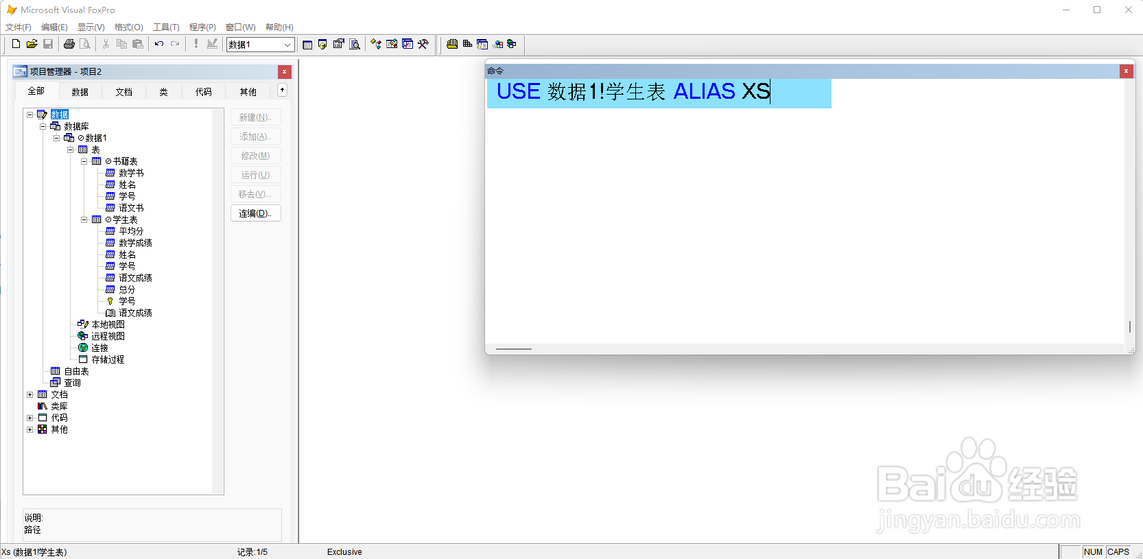Click the New file toolbar icon
Viewport: 1143px width, 559px height.
16,44
